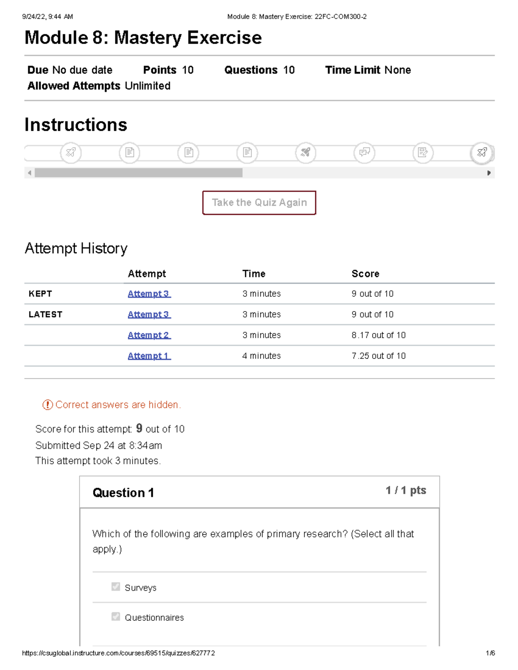Select the quiz edit icon
Viewport: 518px width, 670px height.
click(423, 152)
